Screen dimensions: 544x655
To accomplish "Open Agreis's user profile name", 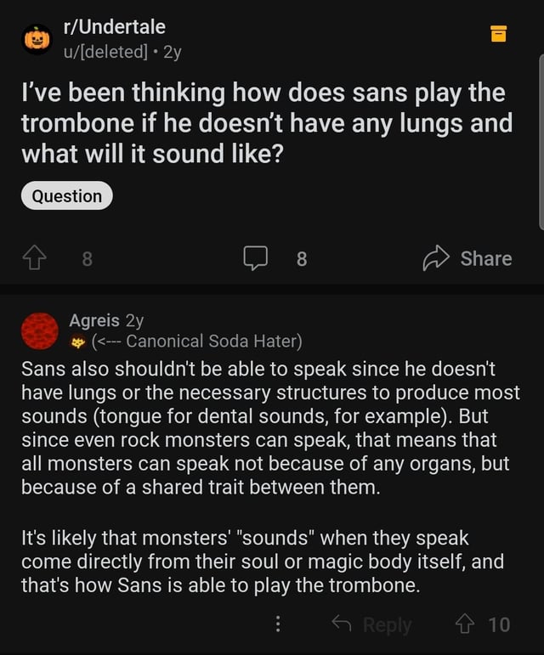I will tap(93, 320).
